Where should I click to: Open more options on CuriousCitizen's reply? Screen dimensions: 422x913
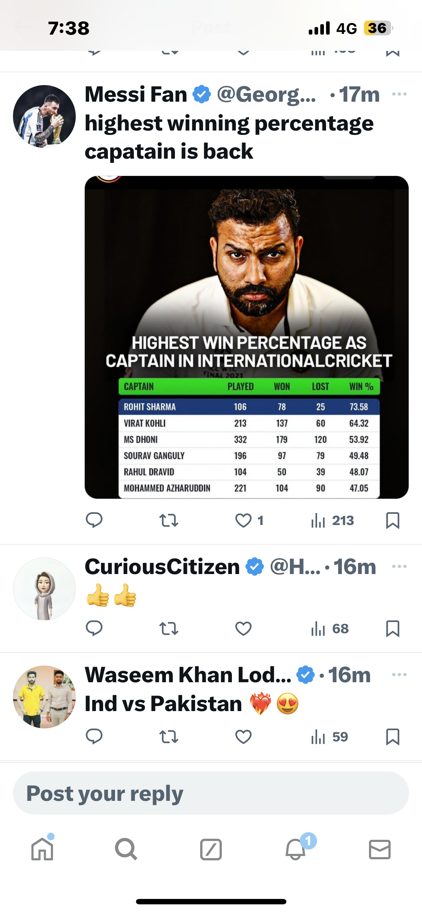point(399,566)
